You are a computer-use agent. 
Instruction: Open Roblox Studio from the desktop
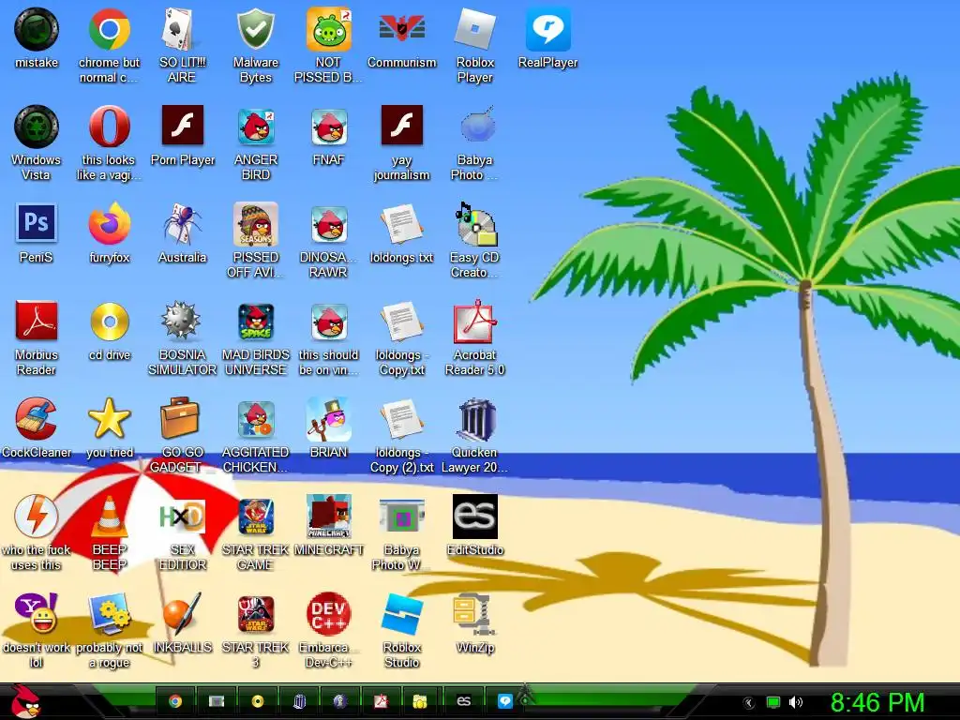pos(401,613)
